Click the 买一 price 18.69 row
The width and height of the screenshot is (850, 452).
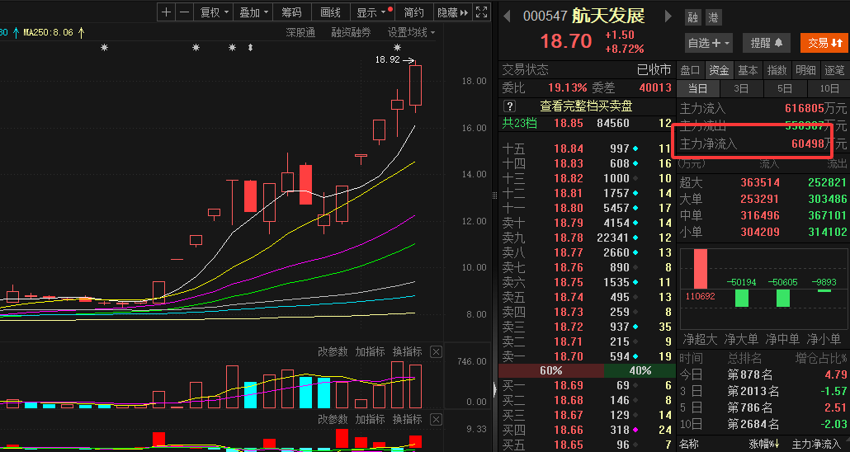(x=587, y=385)
